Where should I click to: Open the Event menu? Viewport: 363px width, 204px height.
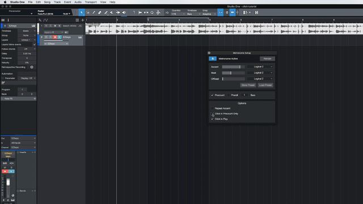67,2
